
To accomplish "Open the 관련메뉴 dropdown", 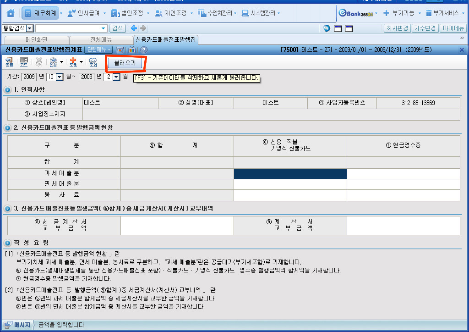I will click(98, 50).
